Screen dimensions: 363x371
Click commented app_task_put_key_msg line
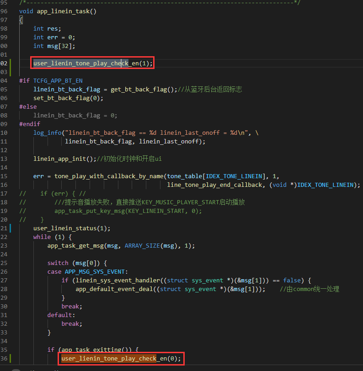pos(110,211)
